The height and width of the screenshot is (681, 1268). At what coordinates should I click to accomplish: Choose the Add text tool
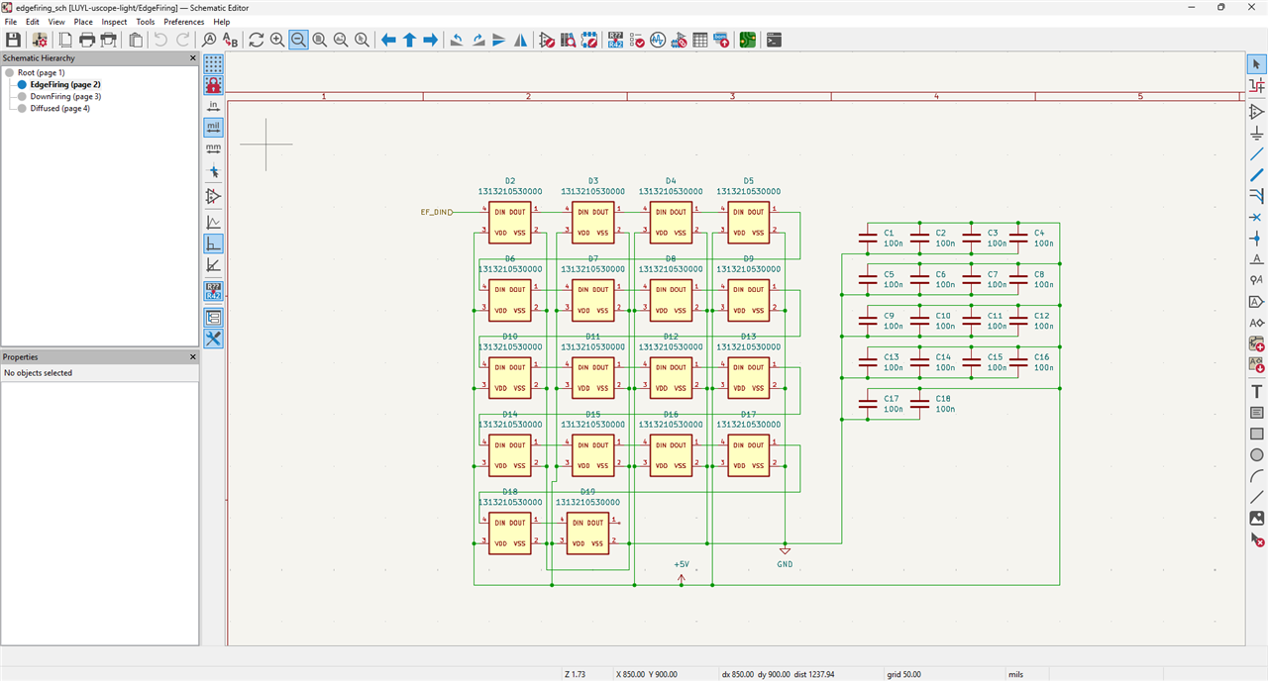point(1256,392)
